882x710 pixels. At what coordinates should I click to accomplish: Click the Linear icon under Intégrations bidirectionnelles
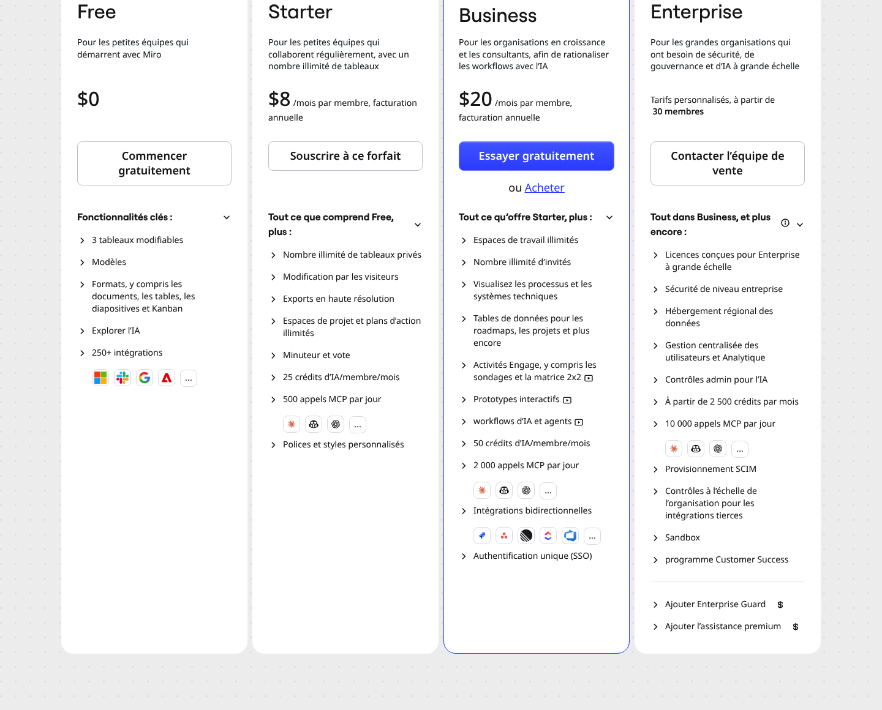click(x=526, y=536)
